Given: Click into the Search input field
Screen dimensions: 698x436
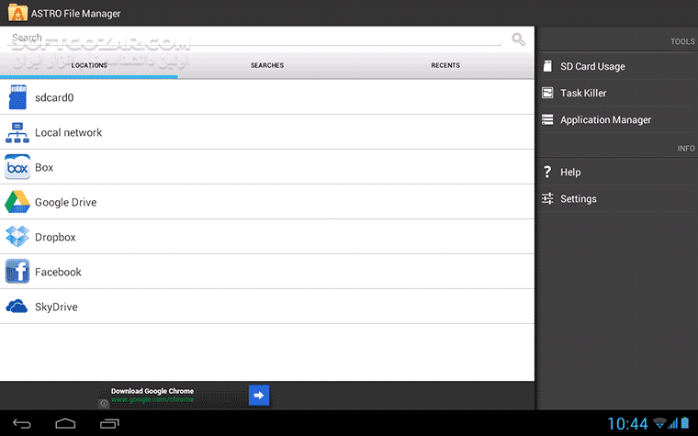Looking at the screenshot, I should click(256, 39).
